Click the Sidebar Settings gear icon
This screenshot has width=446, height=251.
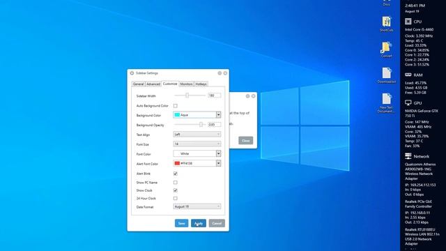(x=132, y=73)
